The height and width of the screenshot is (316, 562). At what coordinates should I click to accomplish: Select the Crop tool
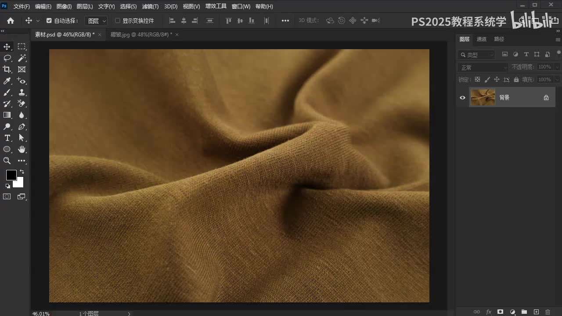7,69
